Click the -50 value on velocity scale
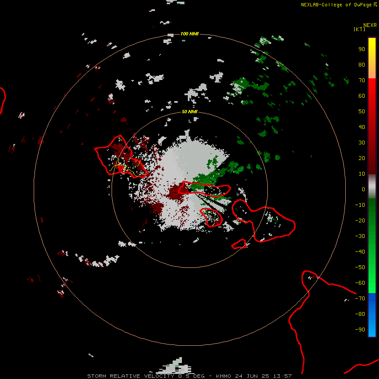Viewport: 379px width, 379px height. pos(360,267)
